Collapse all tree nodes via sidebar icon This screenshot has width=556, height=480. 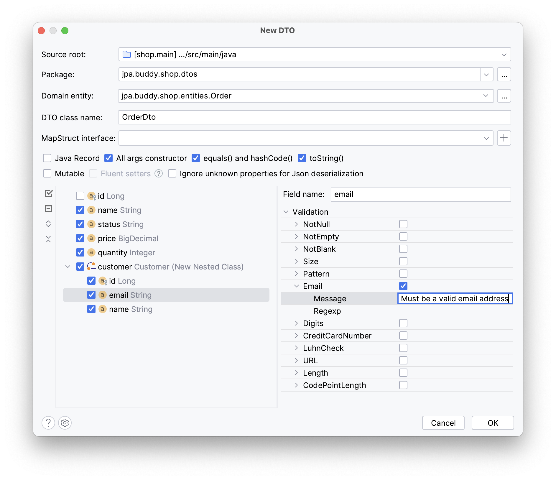pos(48,239)
